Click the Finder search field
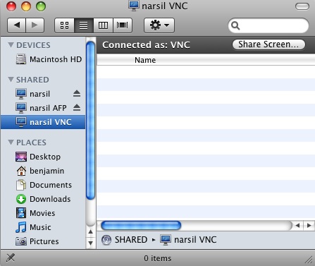The width and height of the screenshot is (315, 266). tap(268, 25)
